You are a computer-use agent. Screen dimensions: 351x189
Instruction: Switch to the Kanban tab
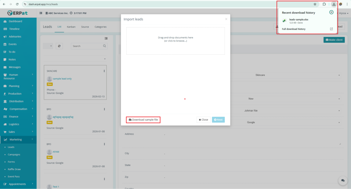click(x=71, y=27)
